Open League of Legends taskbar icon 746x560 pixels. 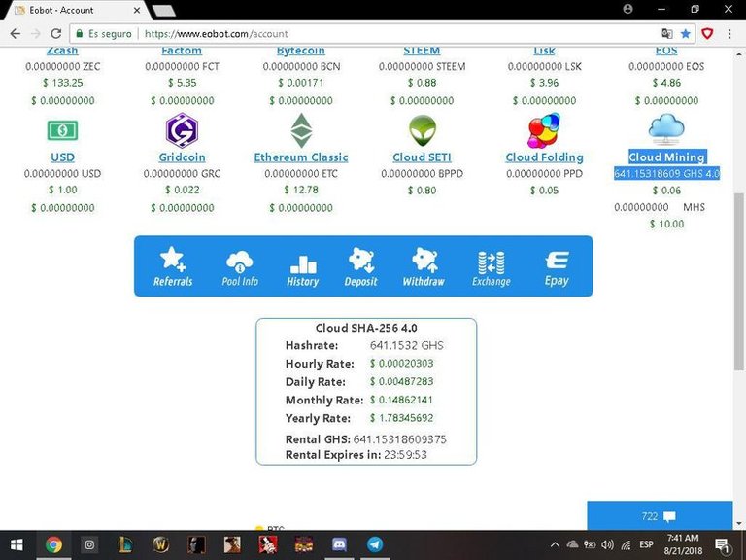tap(124, 544)
